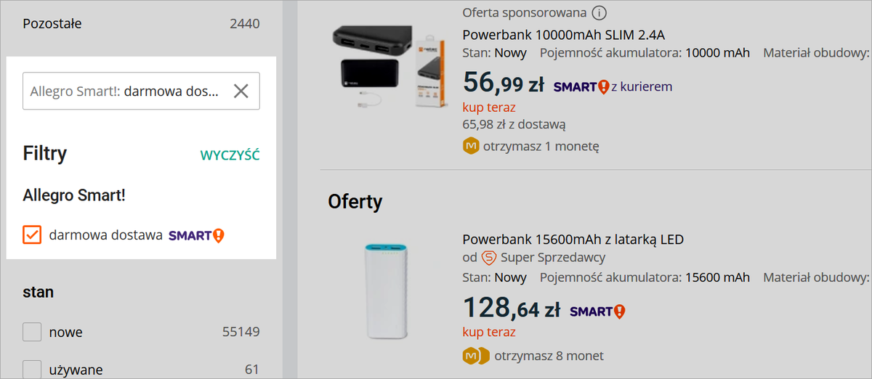This screenshot has height=379, width=872.
Task: Click kup teraz under 56,99 zł price
Action: pyautogui.click(x=489, y=107)
